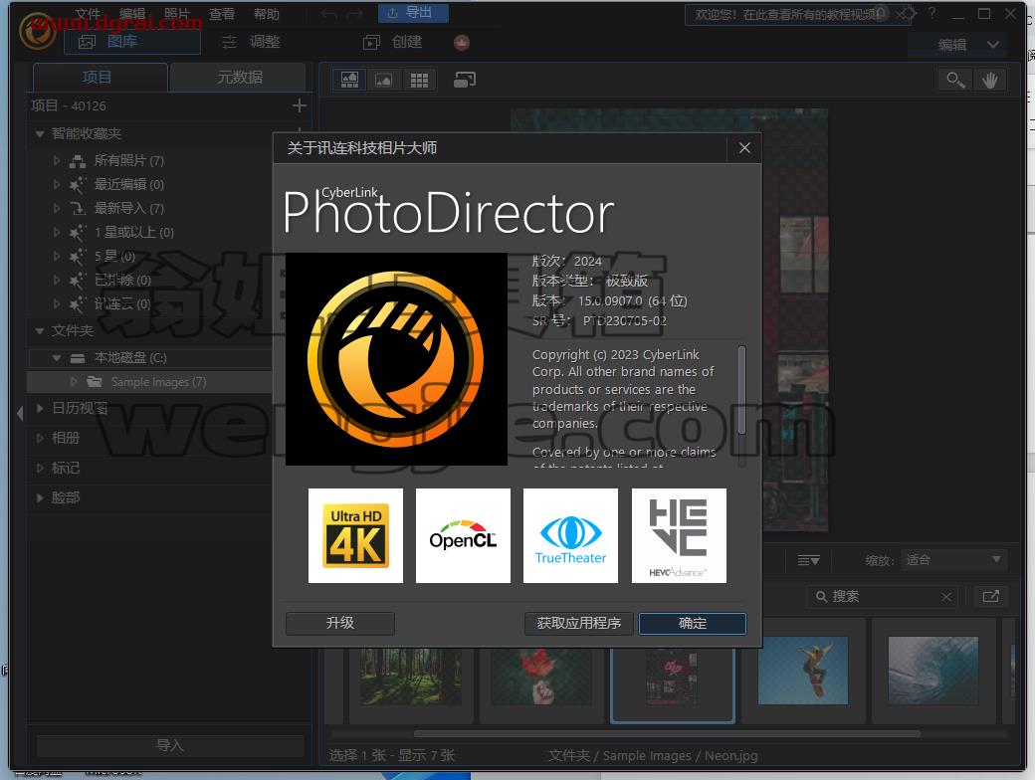Viewport: 1035px width, 780px height.
Task: Select the 5 星 (0) collection
Action: [x=114, y=256]
